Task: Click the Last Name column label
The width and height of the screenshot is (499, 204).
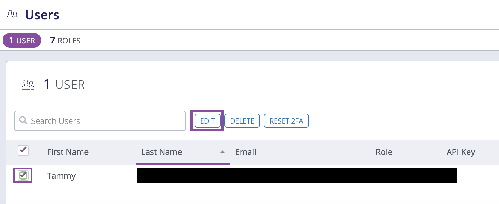Action: pos(161,152)
